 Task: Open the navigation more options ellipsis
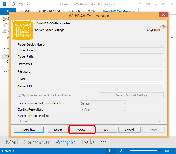(x=103, y=142)
